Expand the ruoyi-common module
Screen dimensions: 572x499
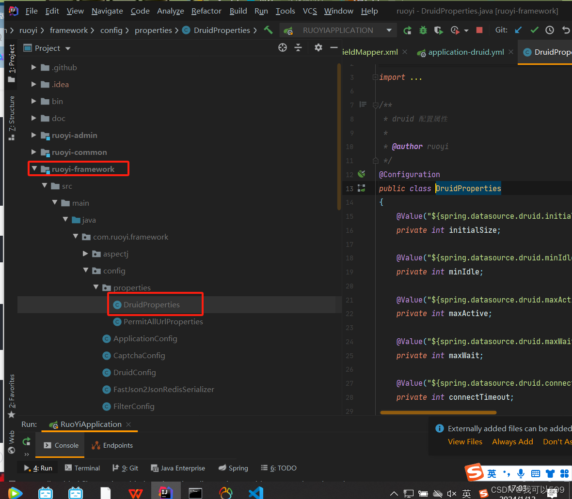[x=33, y=152]
